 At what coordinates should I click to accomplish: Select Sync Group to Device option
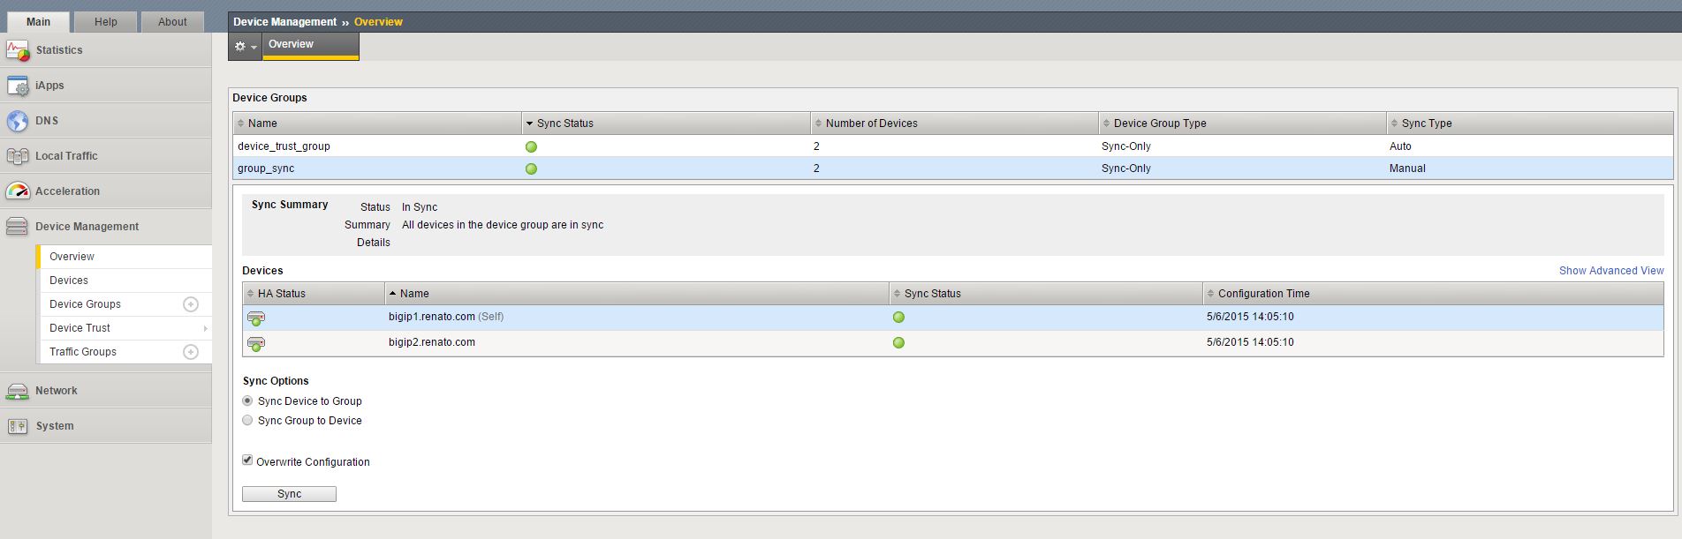tap(247, 420)
